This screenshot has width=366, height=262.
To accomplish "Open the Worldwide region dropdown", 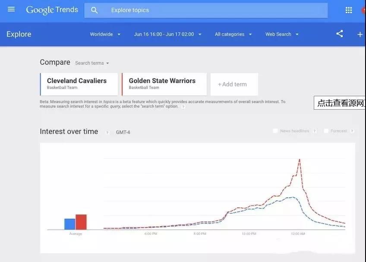I will click(x=105, y=35).
